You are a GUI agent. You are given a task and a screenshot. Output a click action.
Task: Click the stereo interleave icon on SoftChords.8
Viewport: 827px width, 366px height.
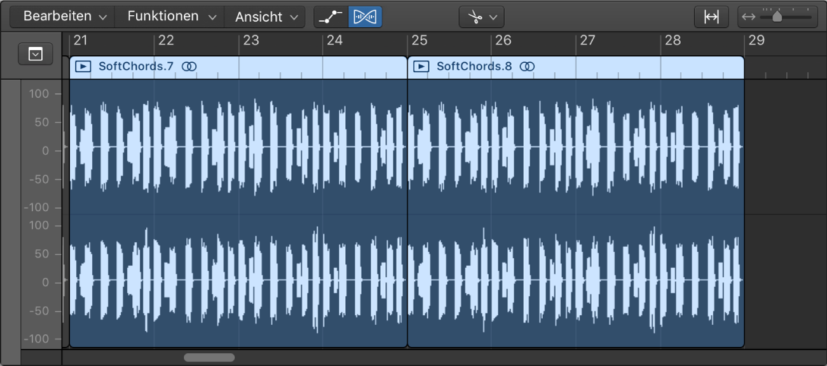tap(527, 66)
